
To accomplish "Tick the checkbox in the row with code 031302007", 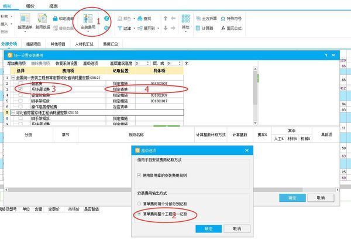I will coord(20,83).
